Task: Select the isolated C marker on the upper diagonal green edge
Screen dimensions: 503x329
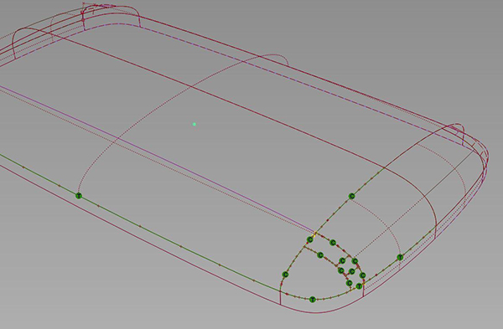Action: coord(352,196)
